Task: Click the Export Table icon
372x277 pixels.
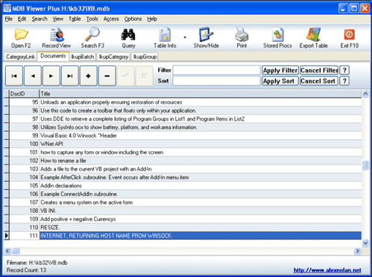Action: tap(313, 38)
